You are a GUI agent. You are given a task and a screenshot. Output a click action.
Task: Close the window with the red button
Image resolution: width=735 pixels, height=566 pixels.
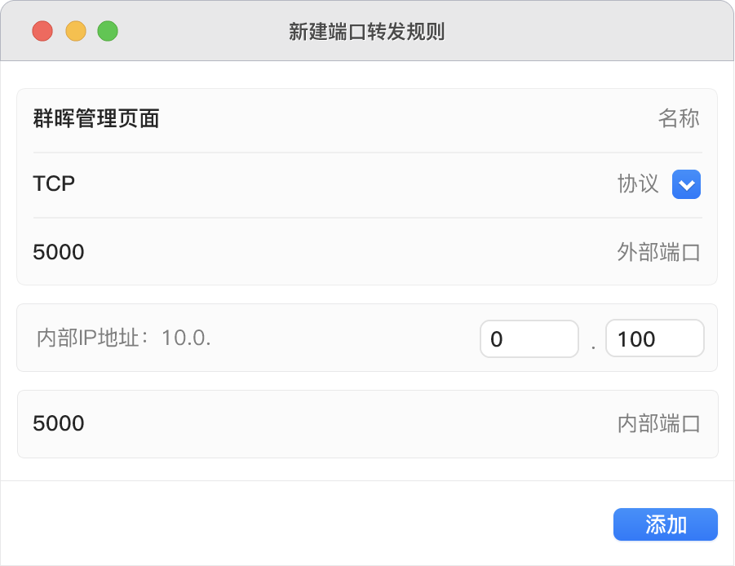(42, 31)
